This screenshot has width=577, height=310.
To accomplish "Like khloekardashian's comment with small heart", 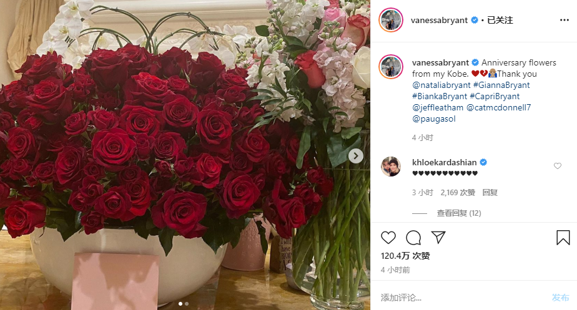I will pos(558,166).
